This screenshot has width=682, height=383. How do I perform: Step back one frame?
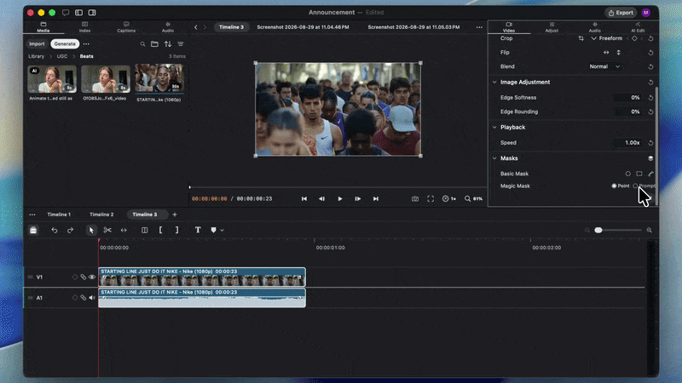click(x=322, y=198)
